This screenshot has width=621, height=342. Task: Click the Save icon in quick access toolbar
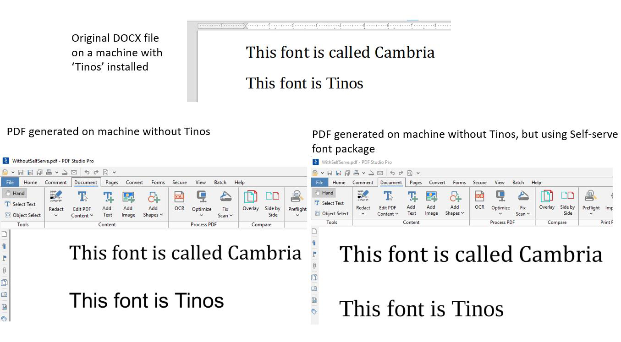click(22, 172)
